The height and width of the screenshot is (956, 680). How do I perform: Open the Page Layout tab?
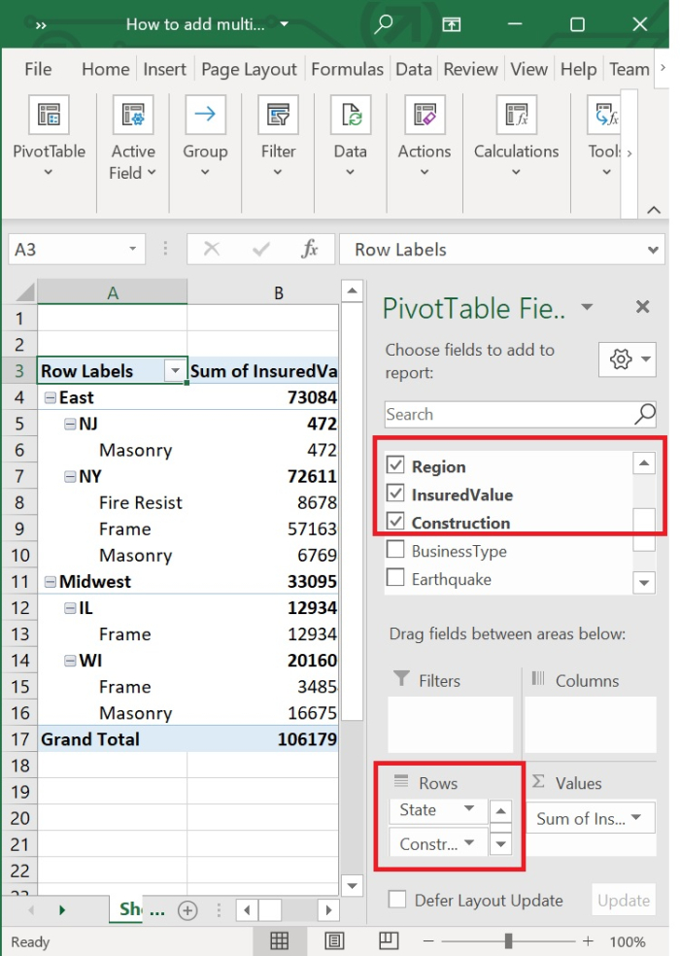tap(249, 69)
